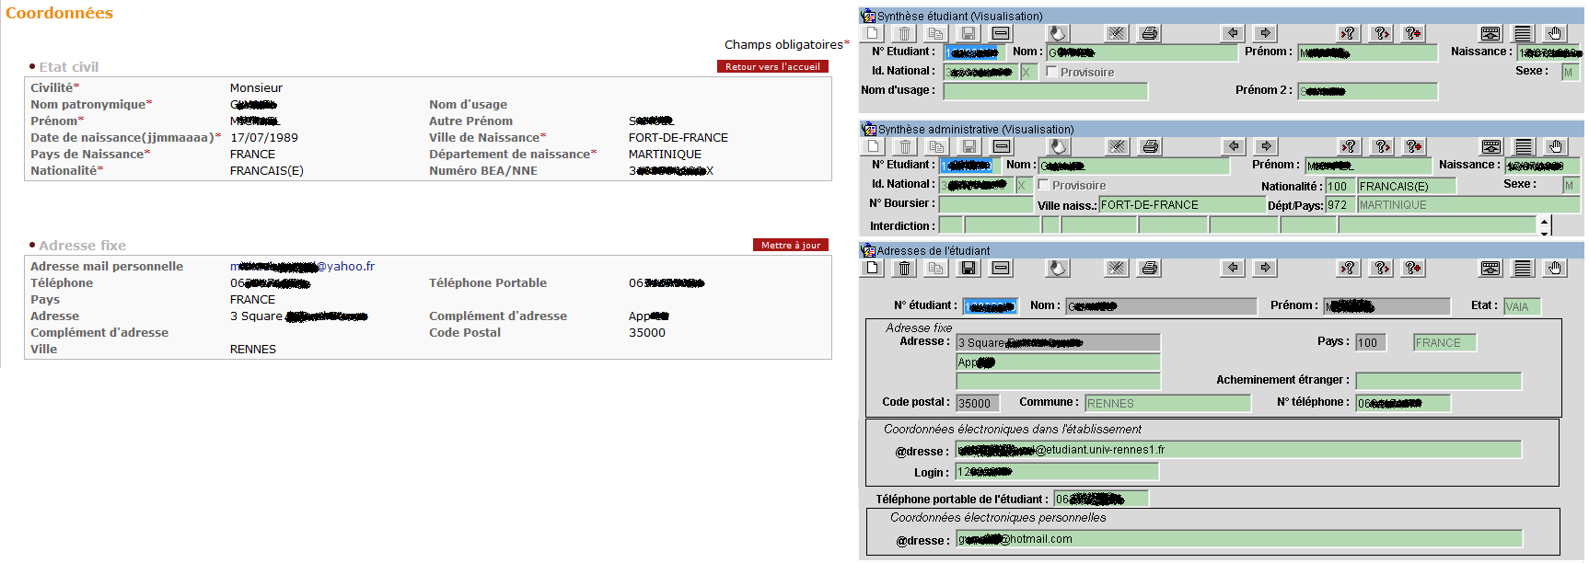Click new record icon in Synthèse étudiant toolbar
1589x563 pixels.
click(872, 33)
